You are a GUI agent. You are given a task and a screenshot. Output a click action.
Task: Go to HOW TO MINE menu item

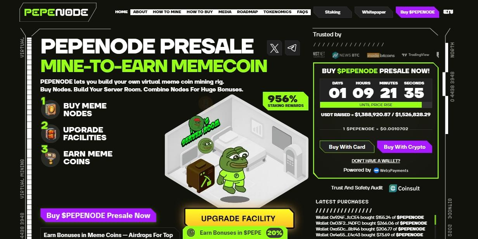167,12
